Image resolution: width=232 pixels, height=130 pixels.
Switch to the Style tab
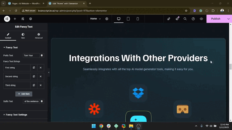coord(23,36)
